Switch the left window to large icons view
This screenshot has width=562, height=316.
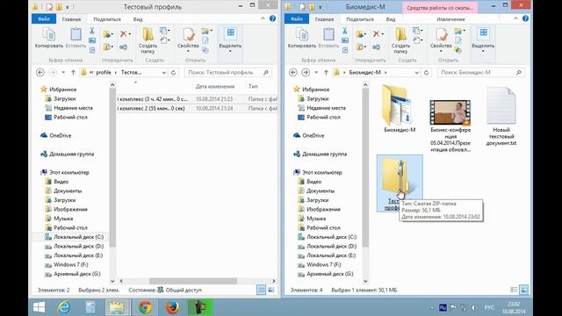point(271,290)
